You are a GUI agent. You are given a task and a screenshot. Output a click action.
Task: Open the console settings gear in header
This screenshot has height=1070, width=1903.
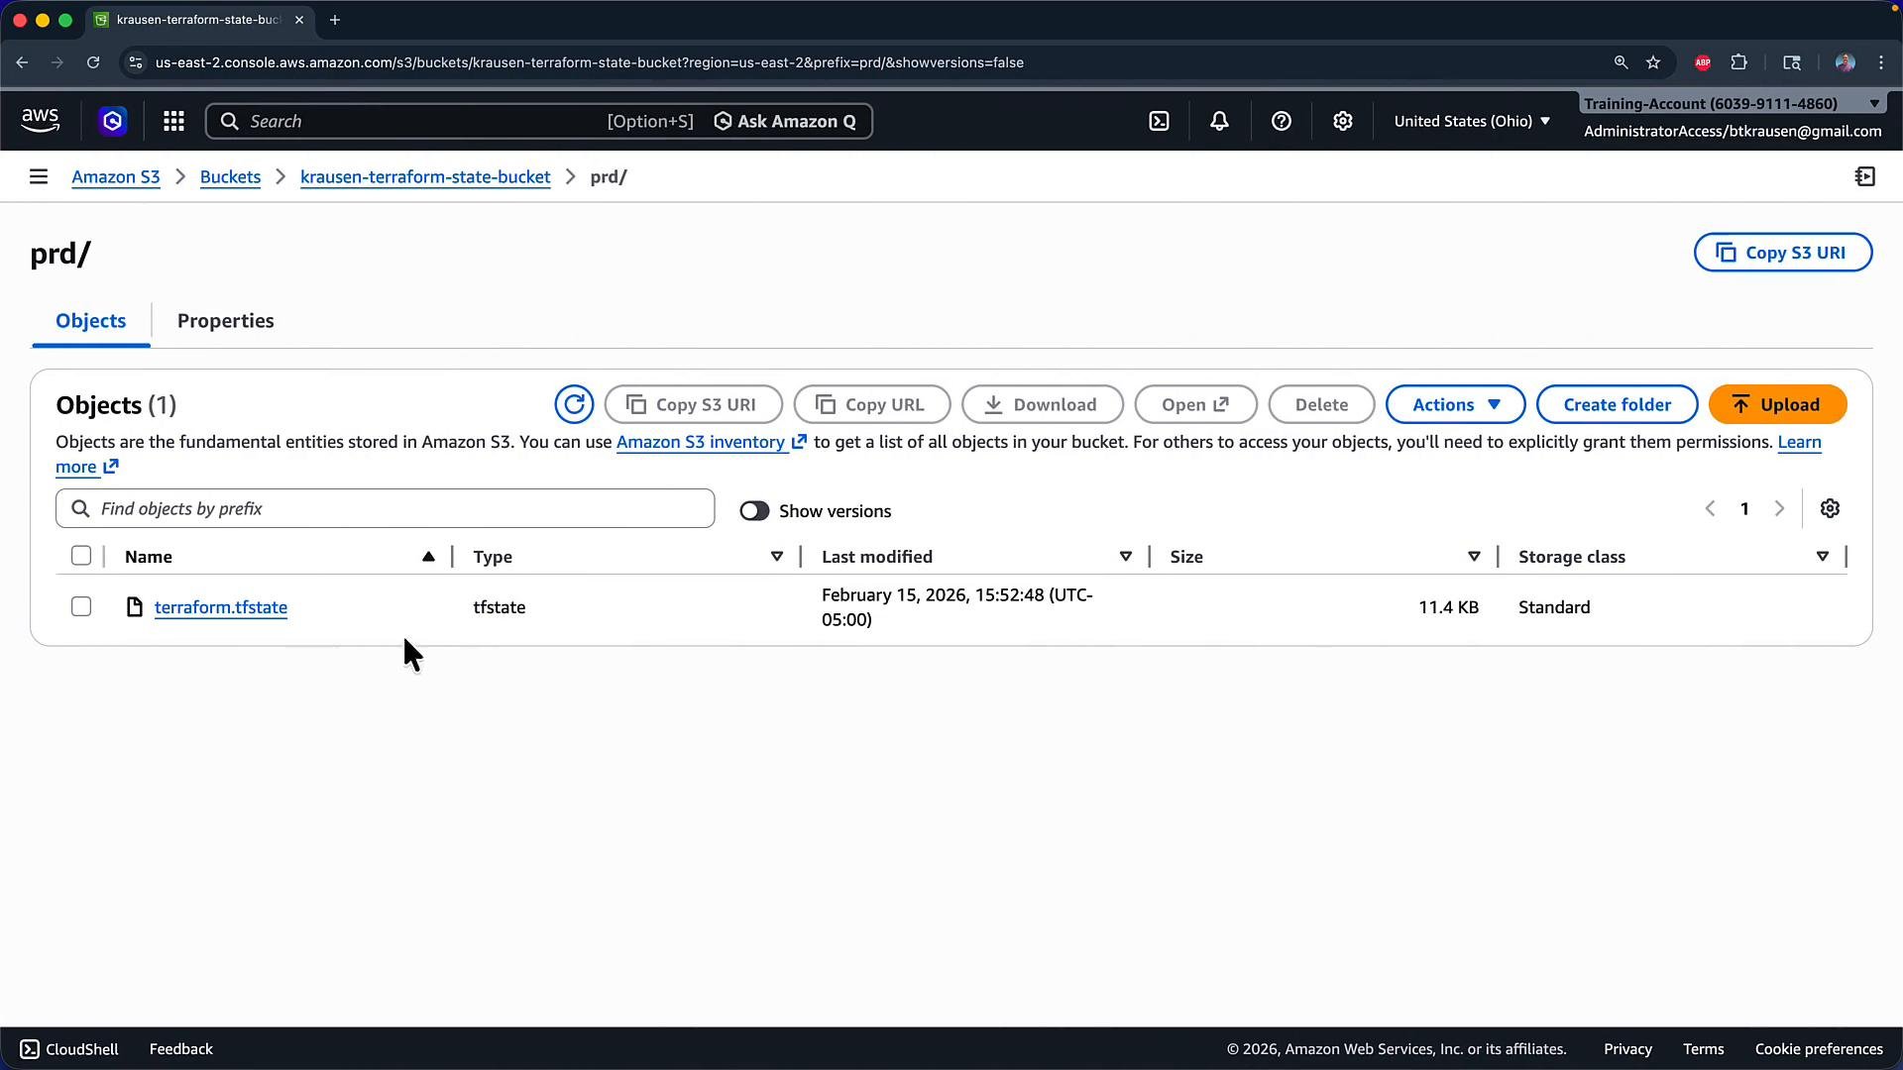pos(1342,121)
